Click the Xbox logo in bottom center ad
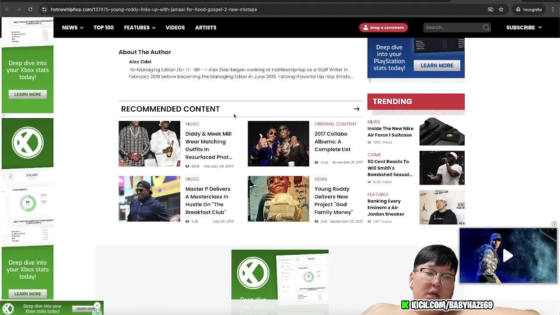This screenshot has width=560, height=315. (253, 273)
